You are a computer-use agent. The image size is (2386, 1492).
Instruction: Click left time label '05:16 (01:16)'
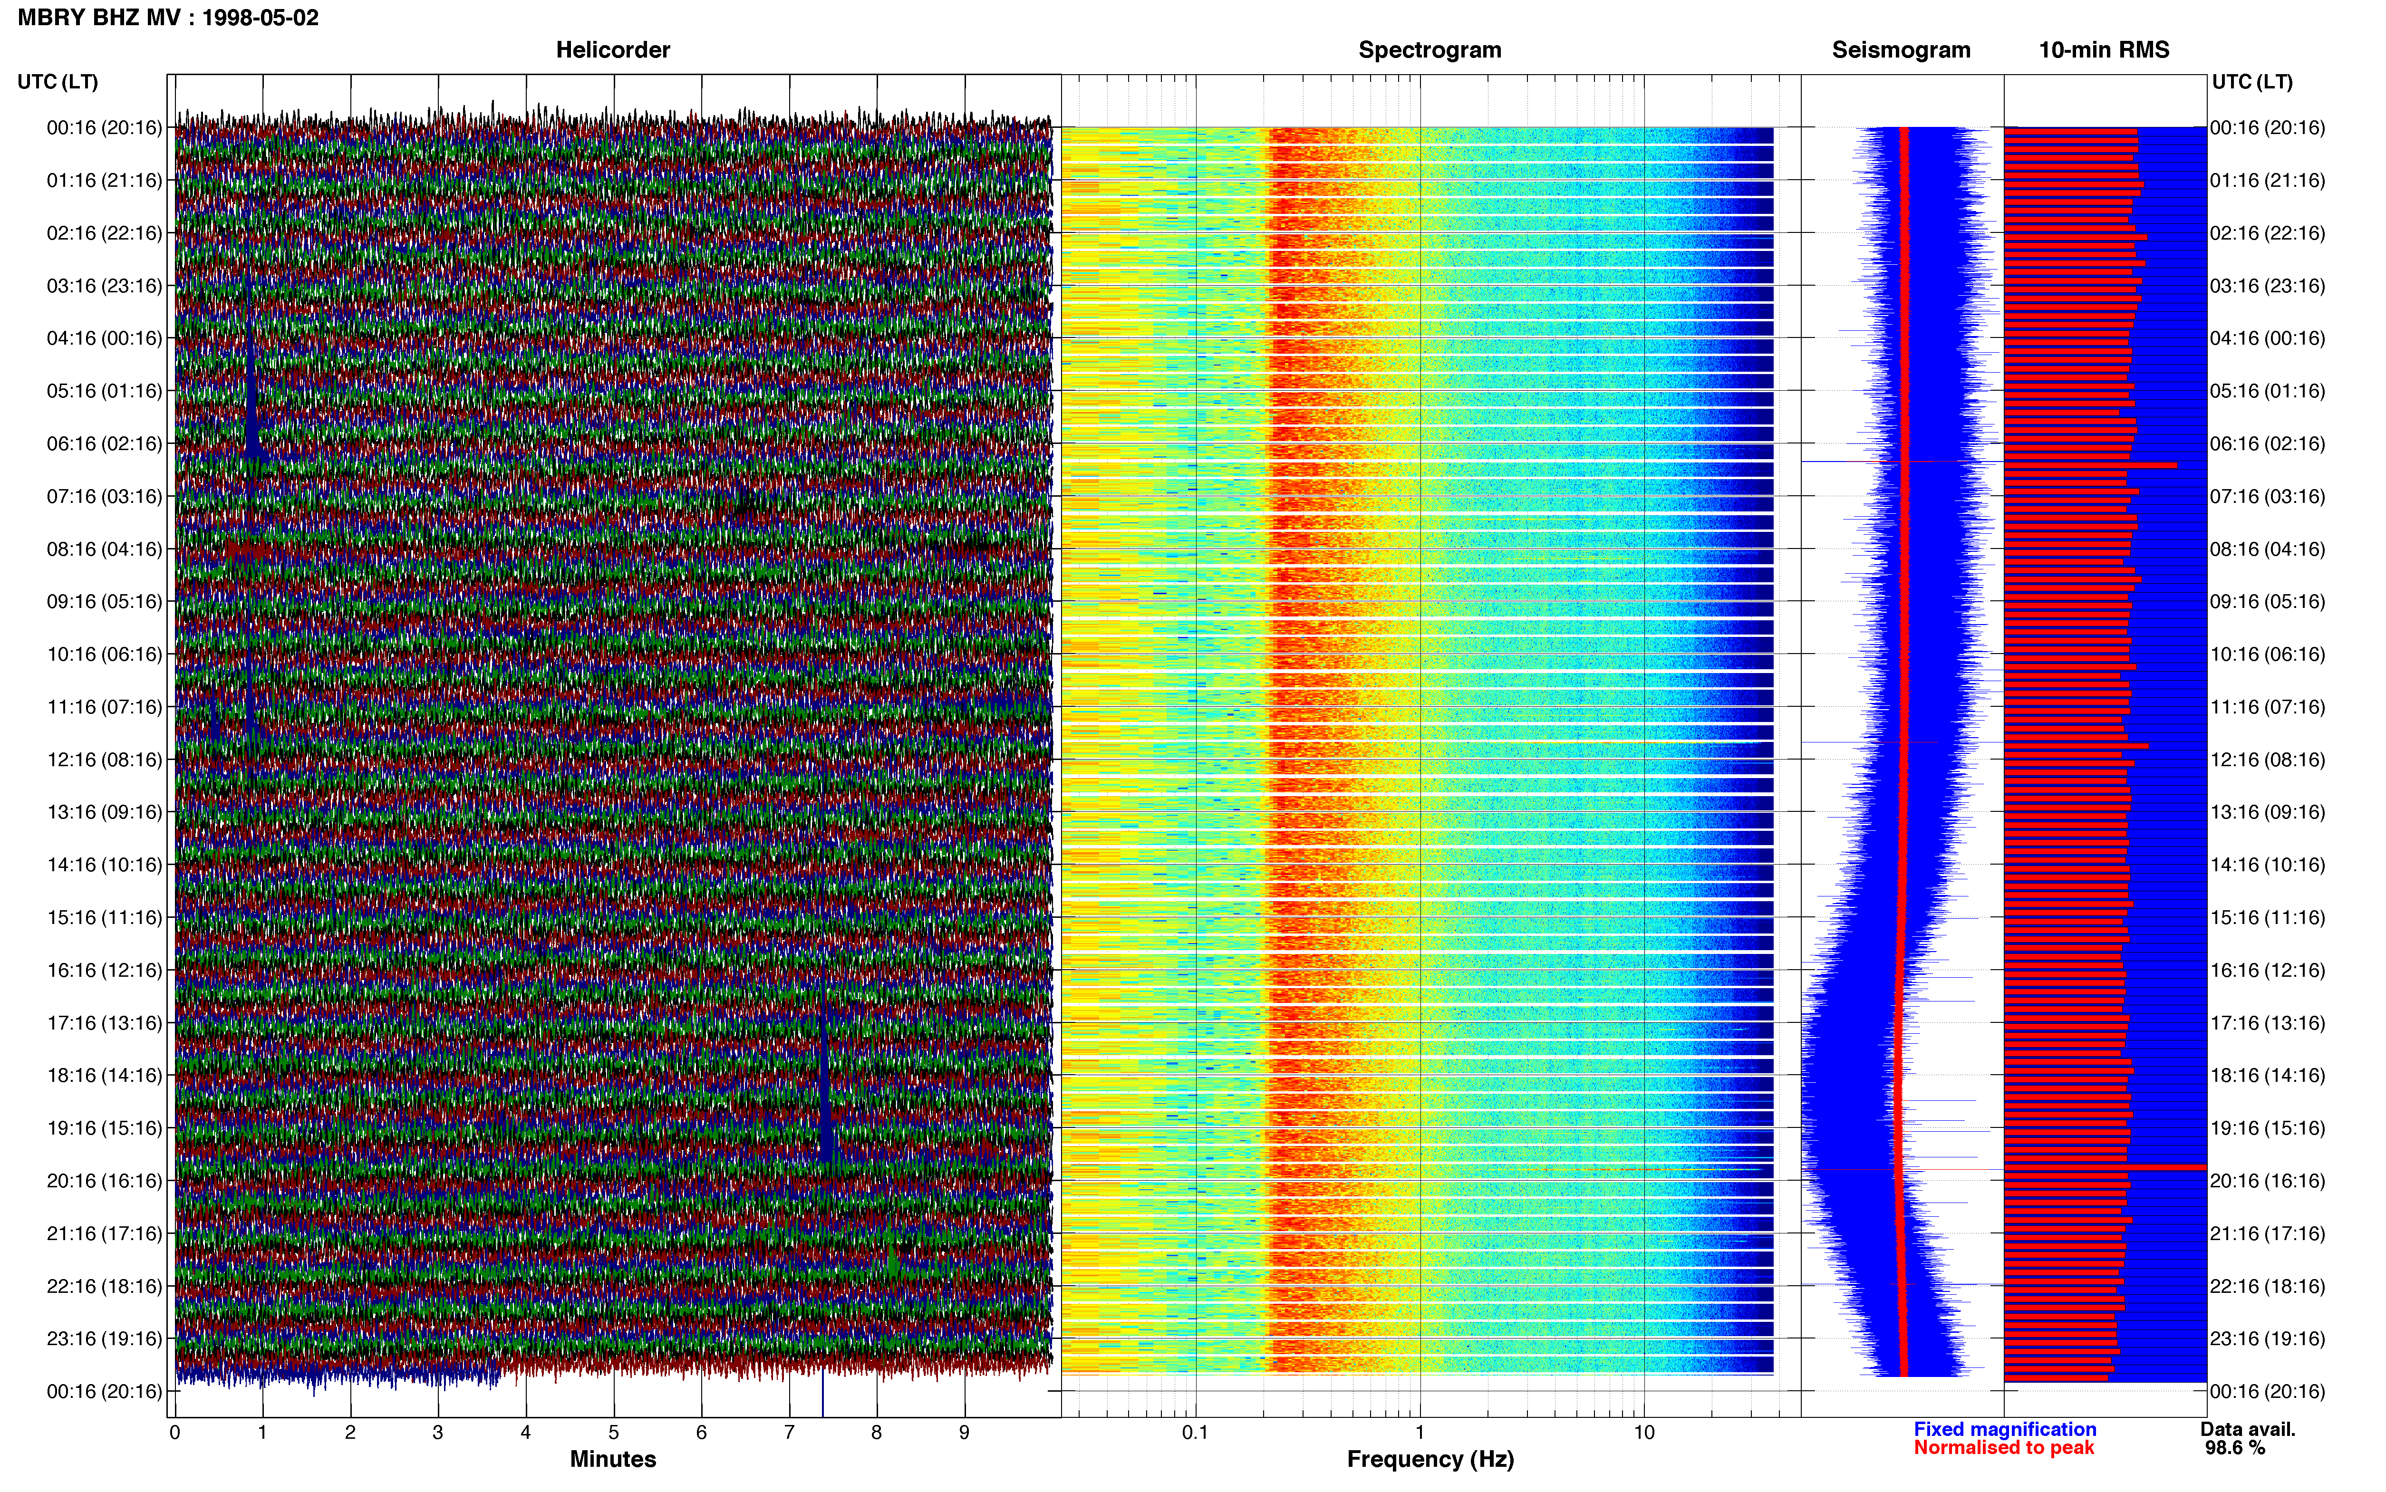105,391
